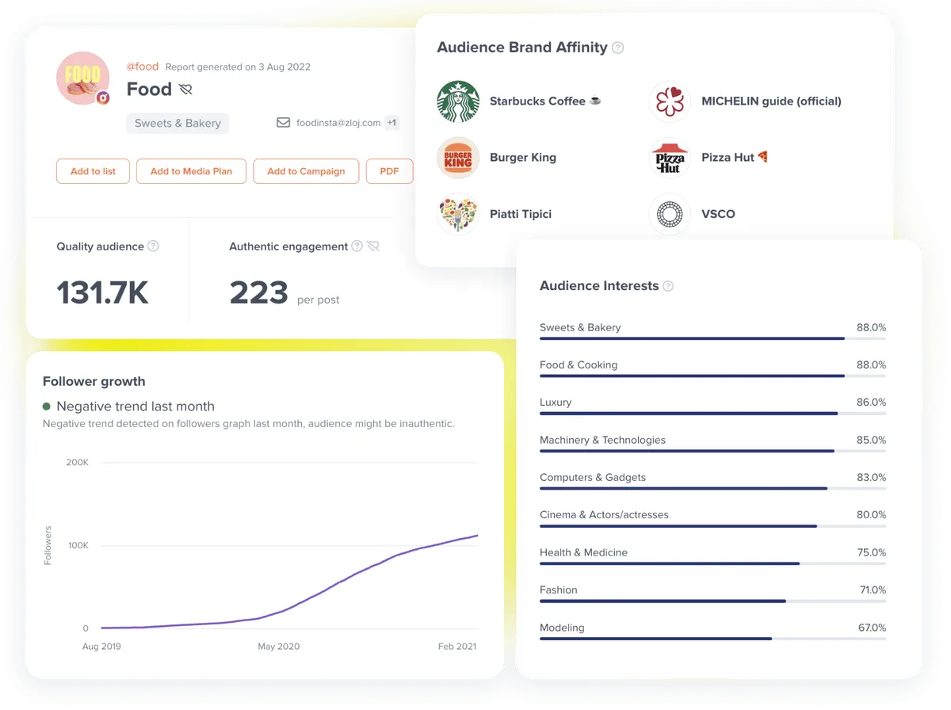Click the Luxury interest progress bar
The width and height of the screenshot is (951, 710).
pos(712,414)
